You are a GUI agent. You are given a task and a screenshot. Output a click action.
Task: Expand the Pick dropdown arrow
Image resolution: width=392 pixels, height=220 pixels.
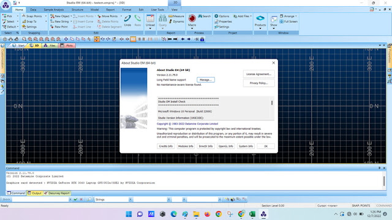18,16
